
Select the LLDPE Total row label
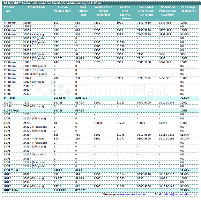click(x=11, y=110)
